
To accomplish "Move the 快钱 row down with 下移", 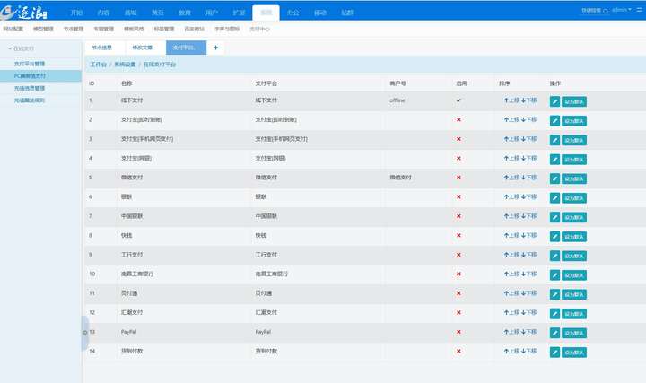I will [529, 235].
